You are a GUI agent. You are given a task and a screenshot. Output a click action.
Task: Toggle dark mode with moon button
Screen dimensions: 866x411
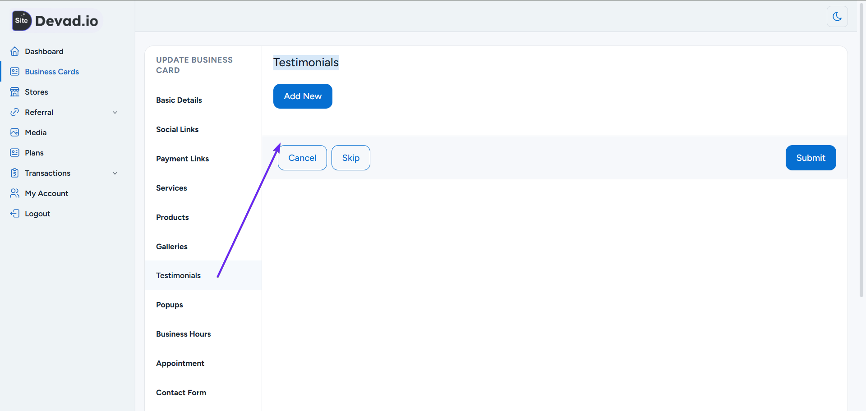click(837, 17)
